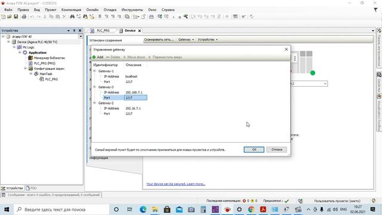Screen dimensions: 382x215
Task: Edit the Gateway-3 Port value field
Action: 135,97
